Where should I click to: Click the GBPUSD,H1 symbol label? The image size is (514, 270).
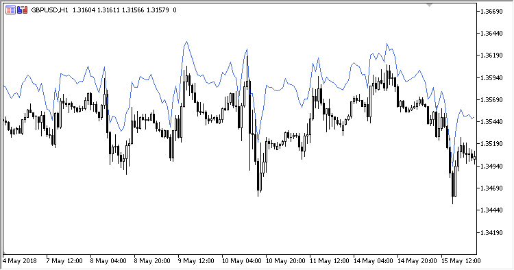[50, 10]
